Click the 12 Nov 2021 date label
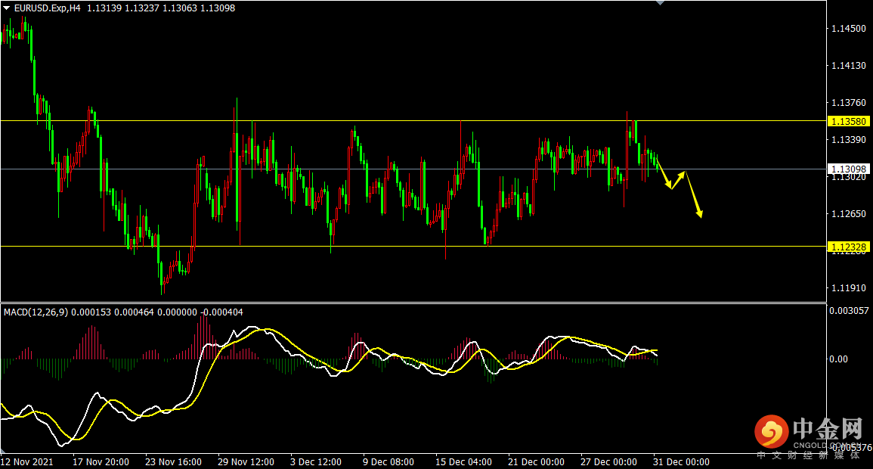Screen dimensions: 873x469 (27, 461)
